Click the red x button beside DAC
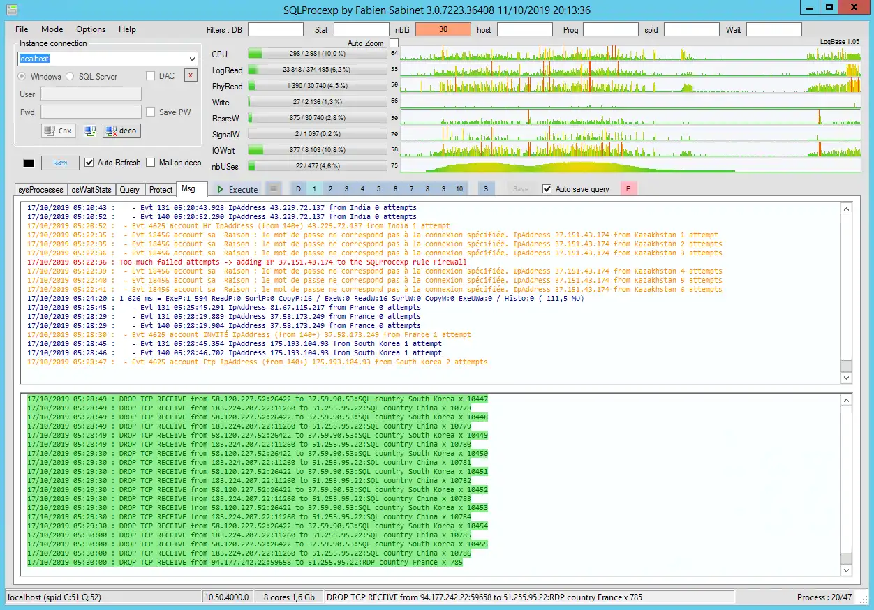The image size is (874, 610). 191,75
